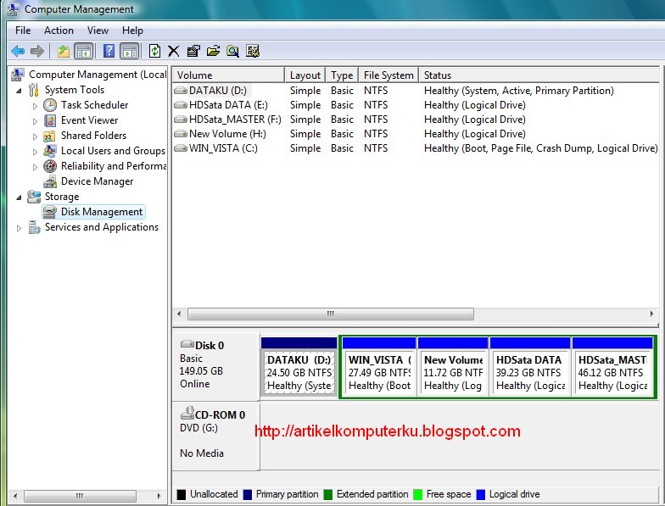Open the File menu
The width and height of the screenshot is (665, 506).
point(23,31)
